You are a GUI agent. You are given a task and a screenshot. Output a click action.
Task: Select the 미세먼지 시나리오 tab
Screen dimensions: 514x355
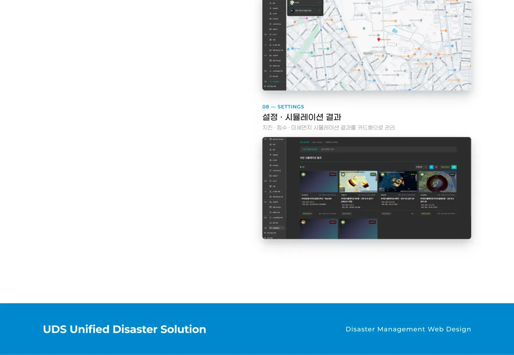click(331, 142)
